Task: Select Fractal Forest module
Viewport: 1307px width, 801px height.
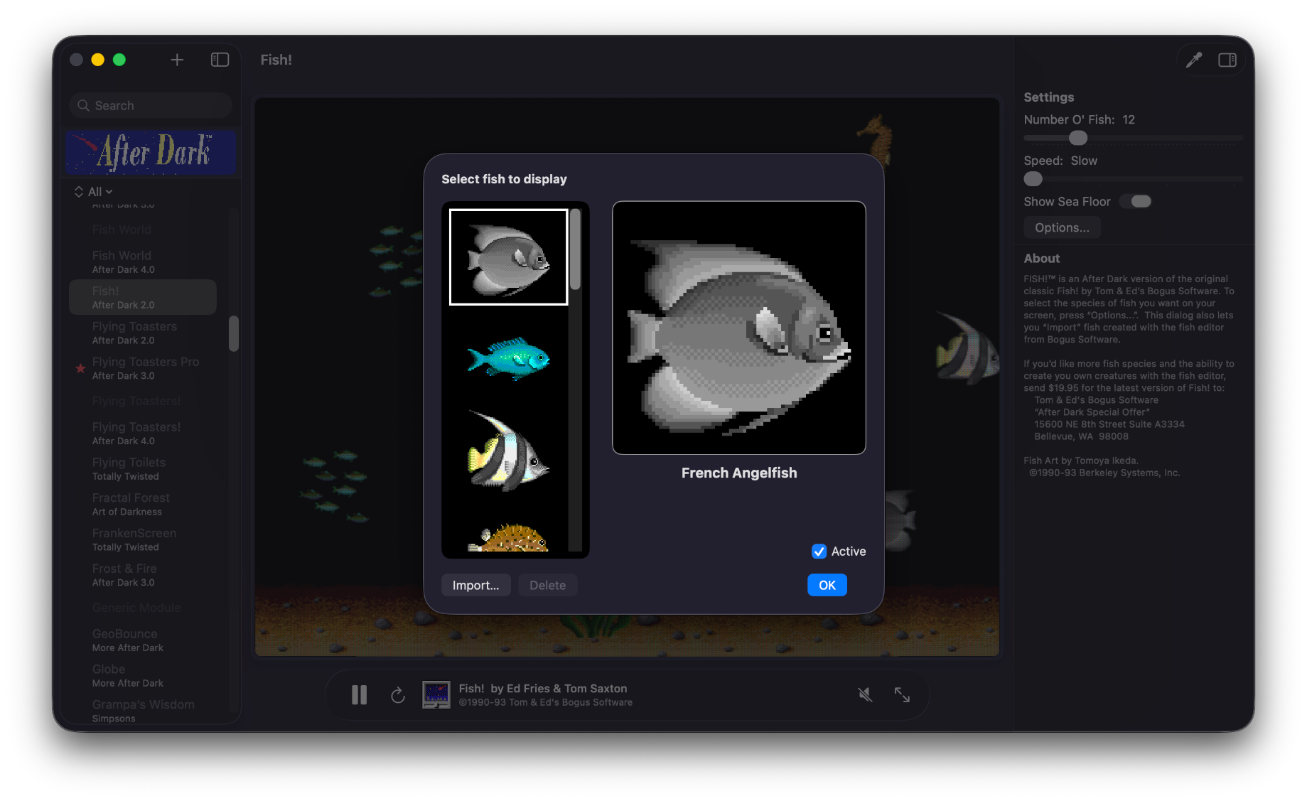Action: 142,504
